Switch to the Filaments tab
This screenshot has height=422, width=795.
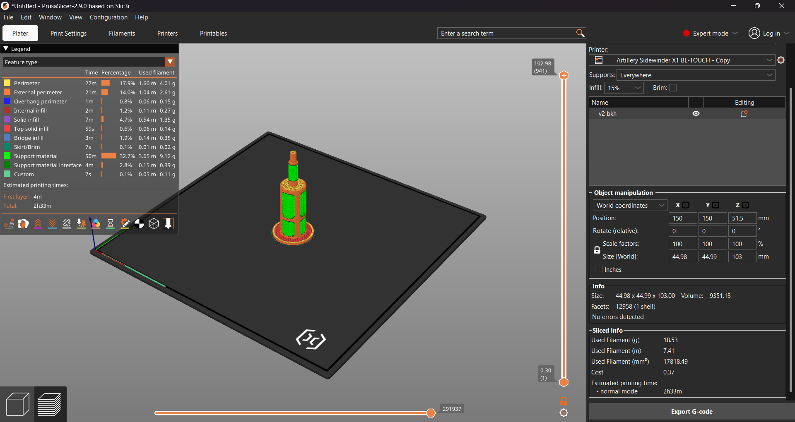(122, 33)
